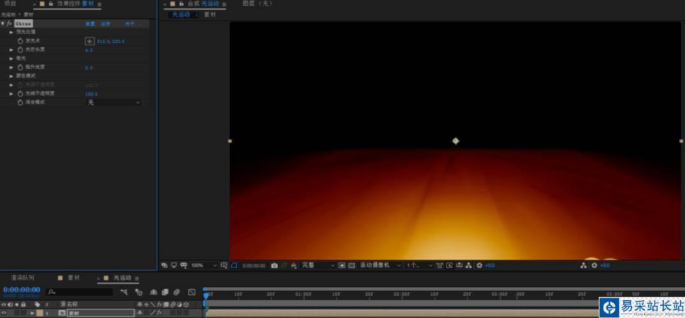
Task: Click the current time indicator playhead
Action: click(x=206, y=296)
